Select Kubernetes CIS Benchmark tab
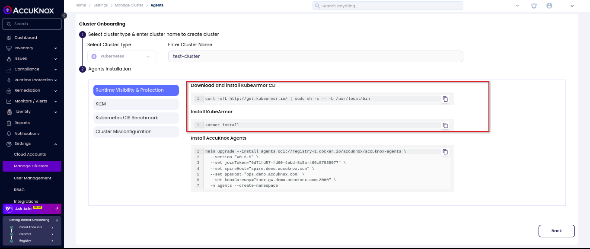 tap(136, 118)
